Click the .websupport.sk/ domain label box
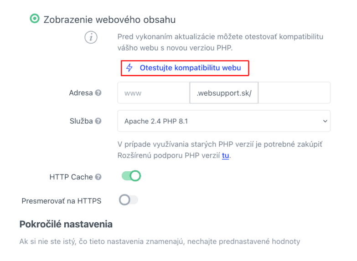Screen dimensions: 357x261 pos(224,93)
